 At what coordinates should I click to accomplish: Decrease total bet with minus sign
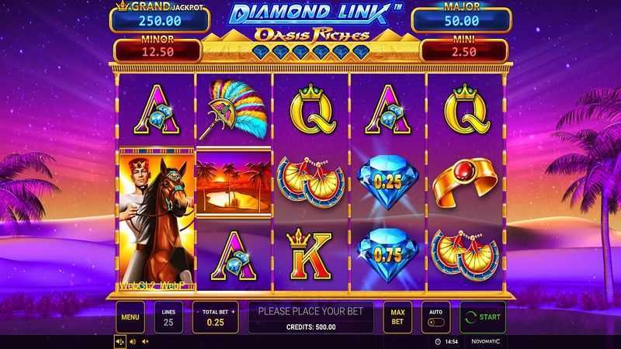(198, 312)
